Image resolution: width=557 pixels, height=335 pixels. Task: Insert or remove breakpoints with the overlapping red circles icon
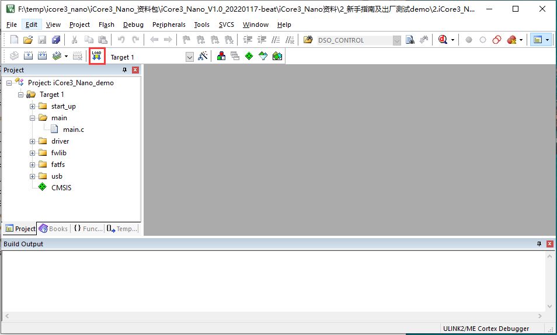(497, 40)
